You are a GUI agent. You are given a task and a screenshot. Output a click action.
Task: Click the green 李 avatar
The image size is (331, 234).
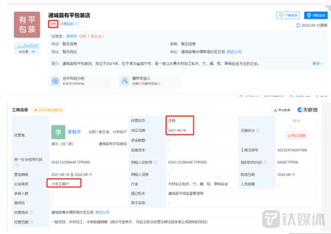[x=59, y=132]
